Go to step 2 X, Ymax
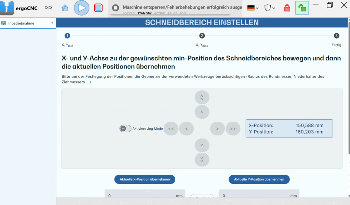The image size is (350, 205). point(202,36)
